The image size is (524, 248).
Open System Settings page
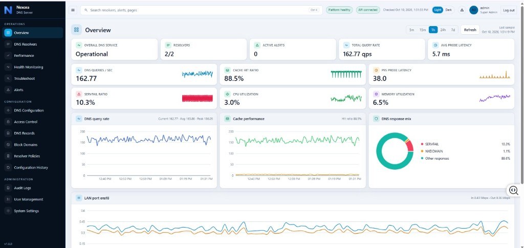click(33, 211)
